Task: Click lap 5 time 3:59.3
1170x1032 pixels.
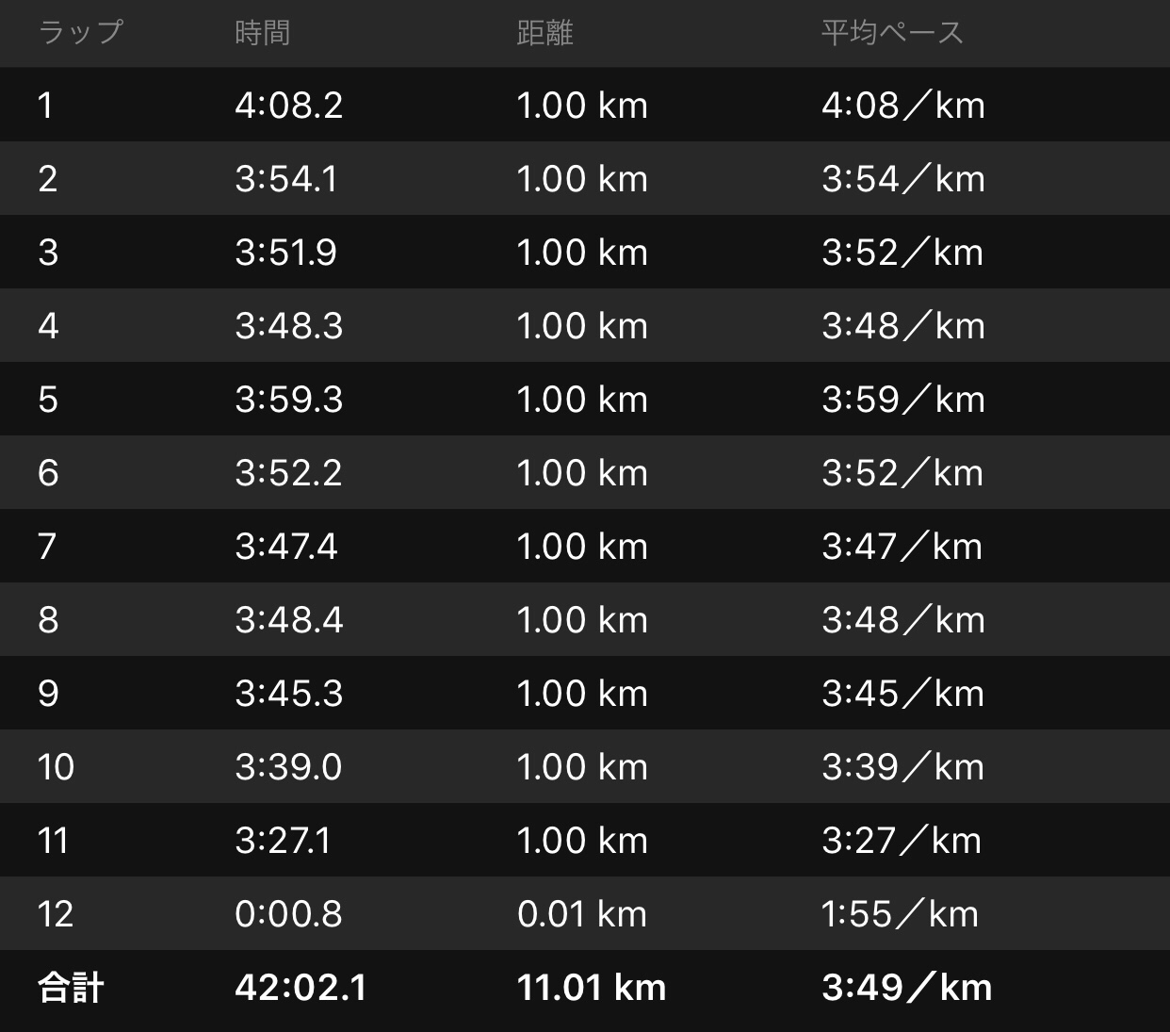Action: point(288,400)
